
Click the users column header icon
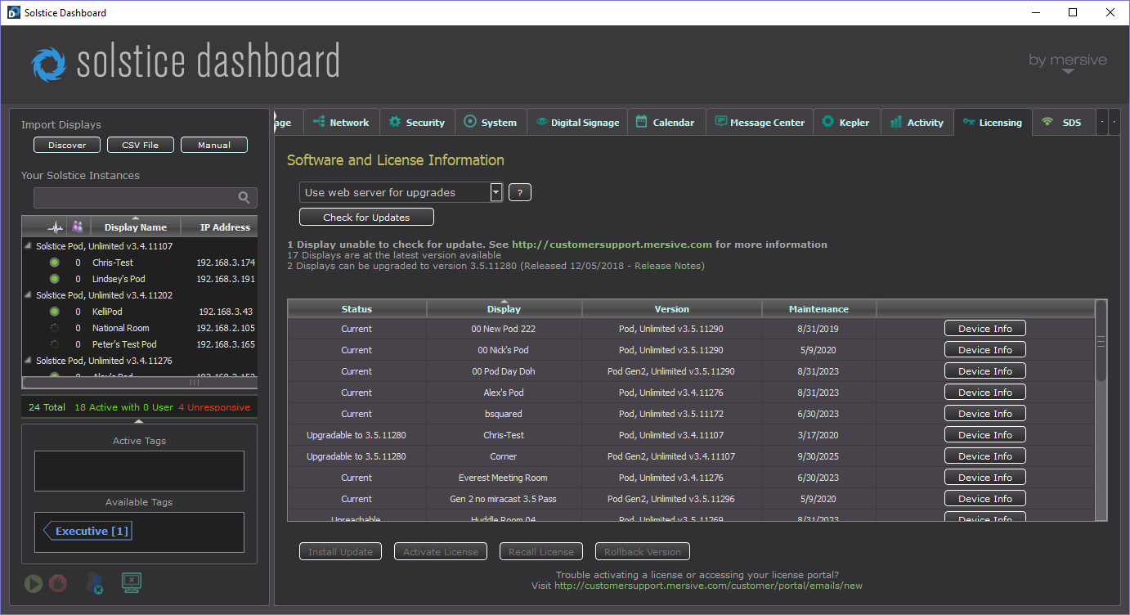pyautogui.click(x=78, y=227)
